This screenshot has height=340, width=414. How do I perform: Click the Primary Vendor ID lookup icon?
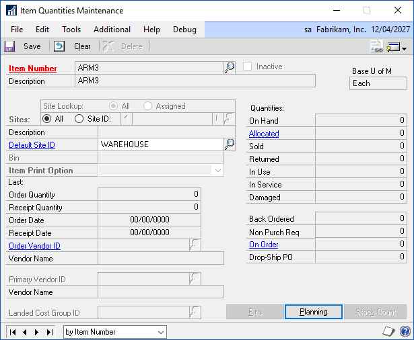(195, 279)
